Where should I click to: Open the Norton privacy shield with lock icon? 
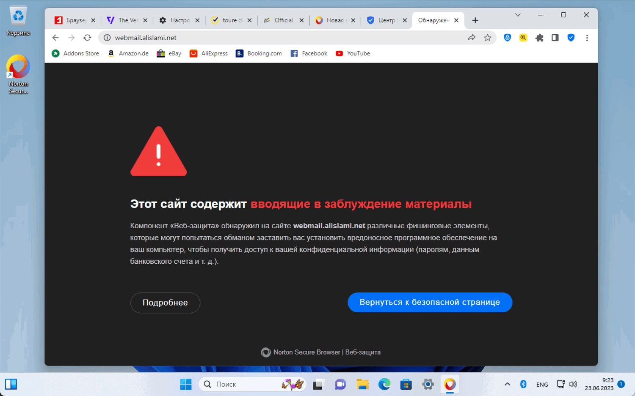click(x=507, y=38)
